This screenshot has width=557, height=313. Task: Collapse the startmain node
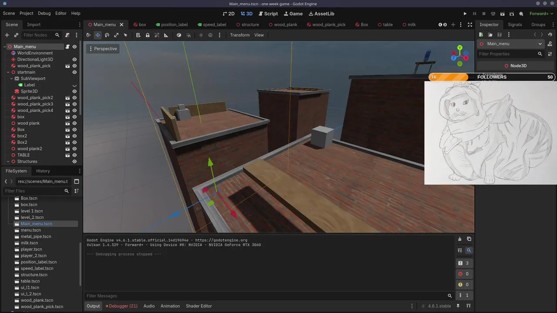(x=8, y=72)
